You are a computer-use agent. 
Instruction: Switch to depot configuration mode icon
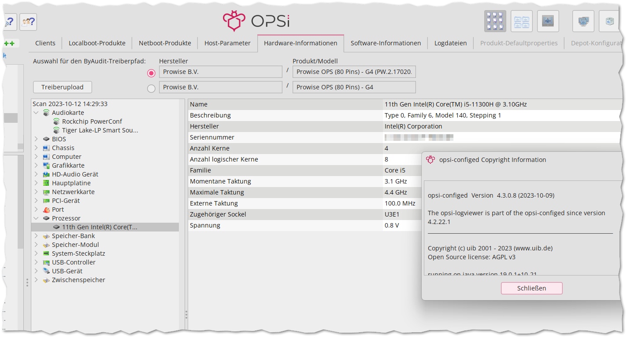tap(521, 21)
